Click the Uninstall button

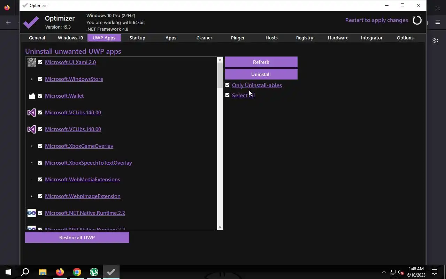tap(261, 74)
